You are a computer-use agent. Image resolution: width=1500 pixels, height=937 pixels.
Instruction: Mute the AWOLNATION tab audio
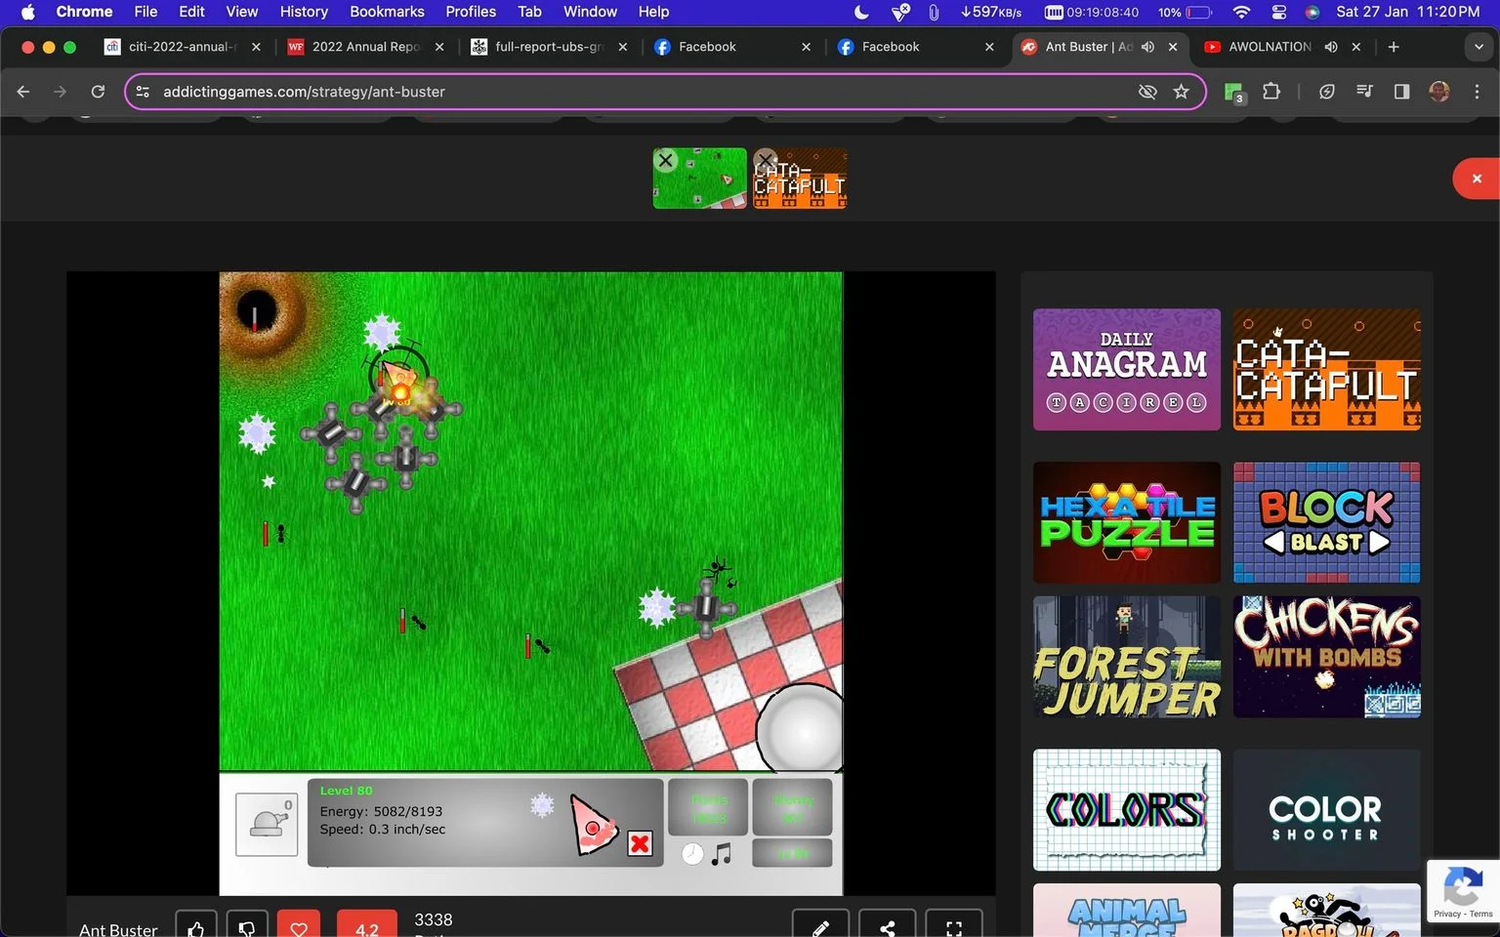tap(1330, 47)
